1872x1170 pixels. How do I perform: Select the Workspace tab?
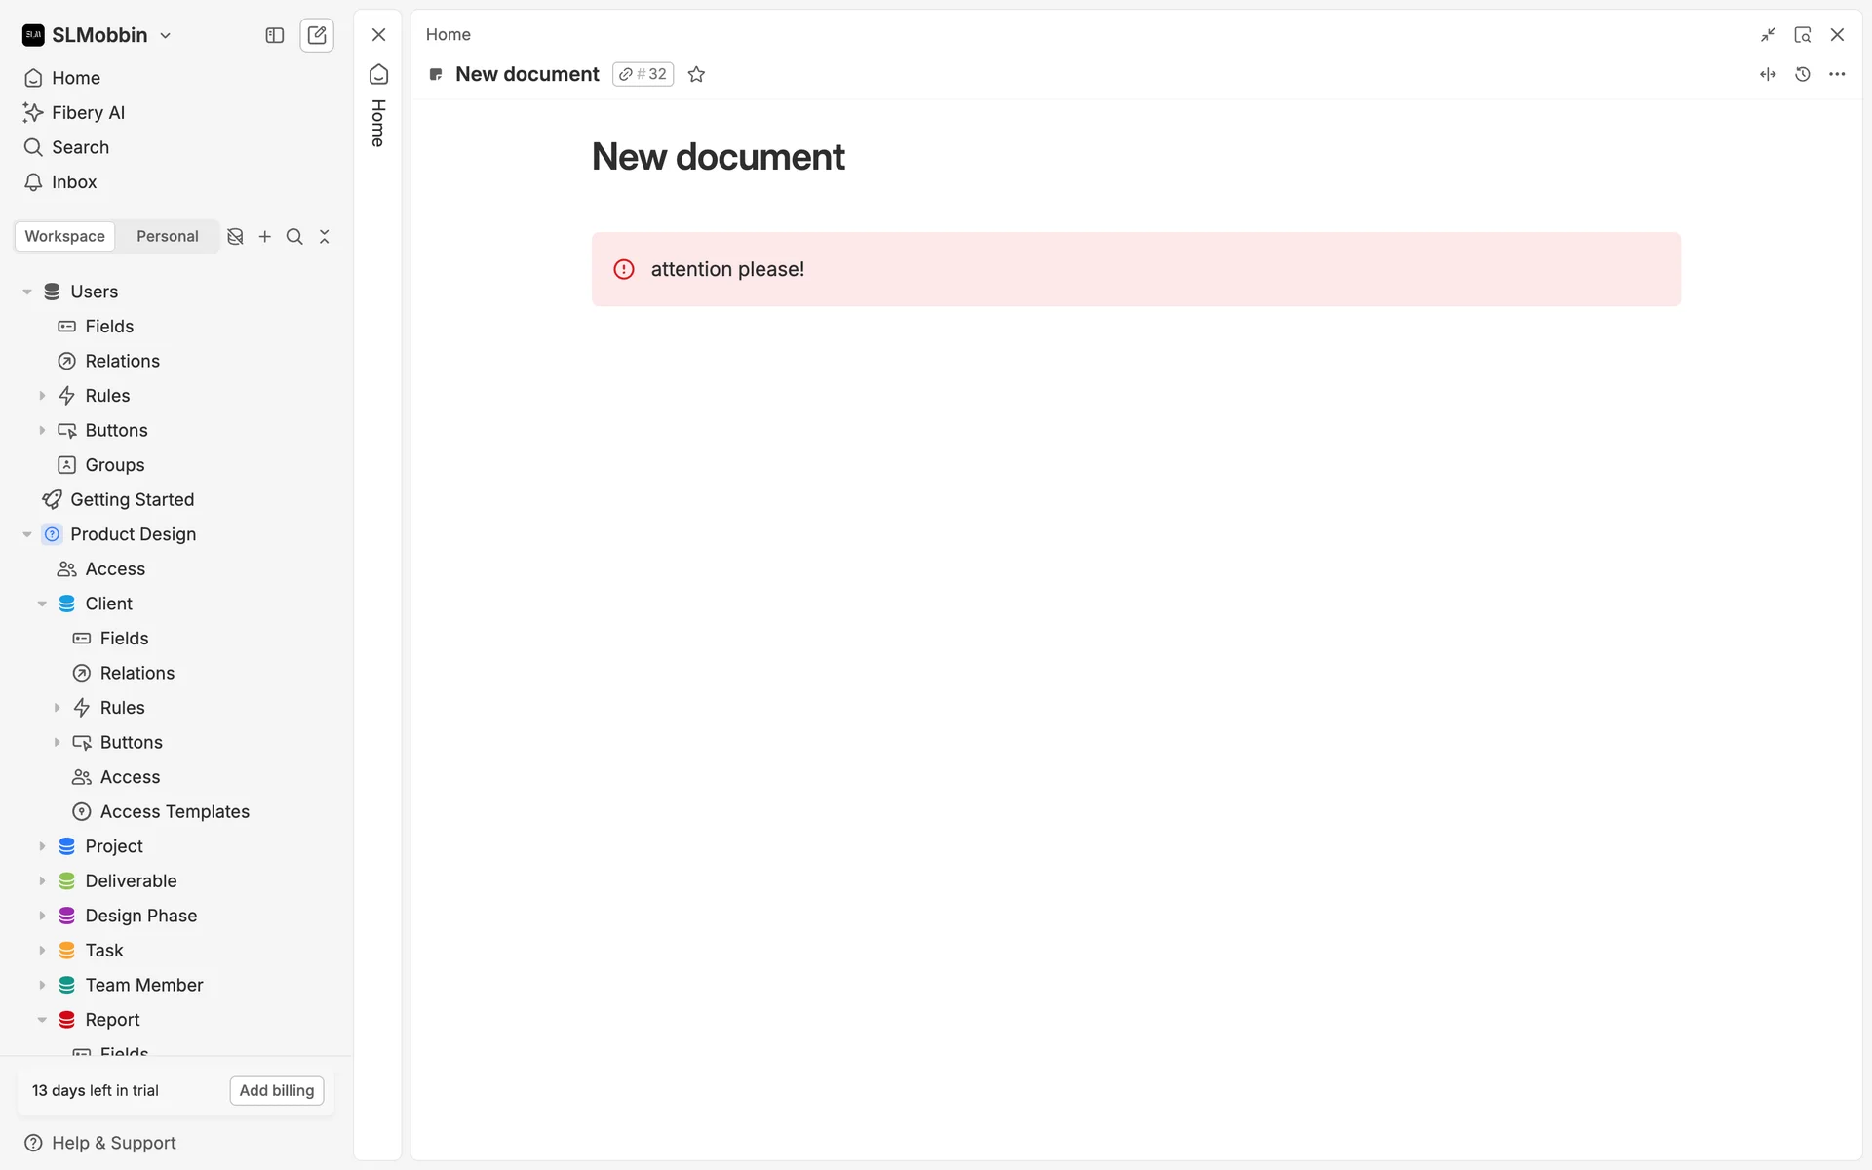[64, 236]
